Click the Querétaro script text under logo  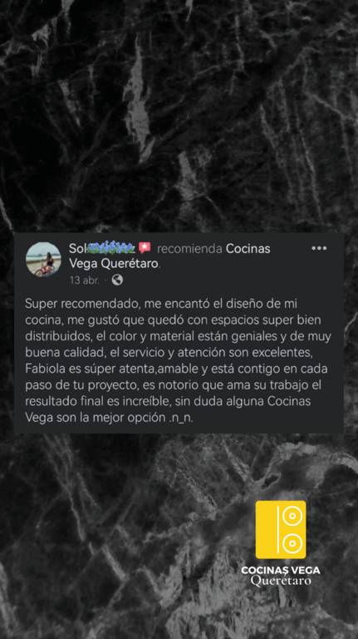click(281, 580)
